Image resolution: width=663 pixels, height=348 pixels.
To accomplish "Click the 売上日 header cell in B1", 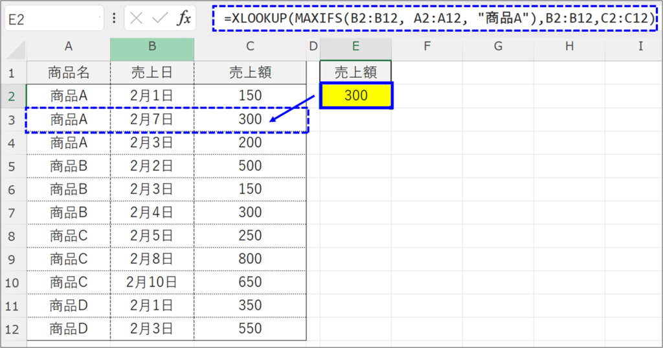I will click(152, 73).
